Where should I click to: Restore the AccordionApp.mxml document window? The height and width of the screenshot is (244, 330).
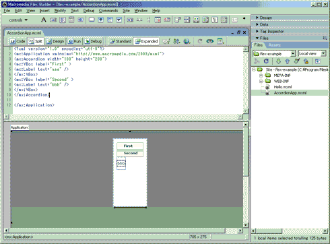[238, 32]
